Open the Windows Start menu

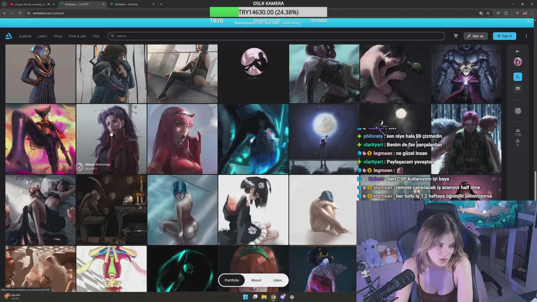click(245, 297)
